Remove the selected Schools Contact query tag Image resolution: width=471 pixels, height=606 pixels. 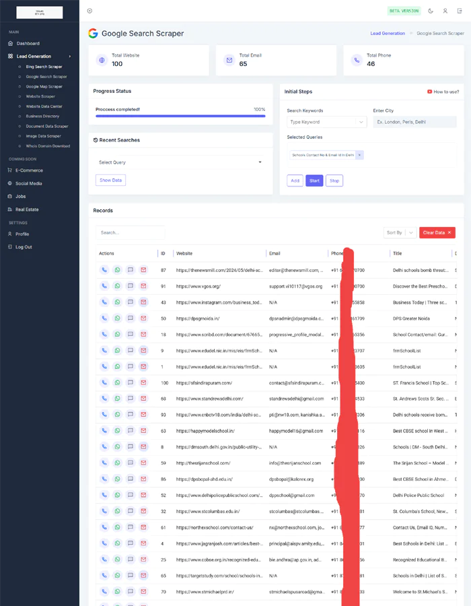coord(359,155)
